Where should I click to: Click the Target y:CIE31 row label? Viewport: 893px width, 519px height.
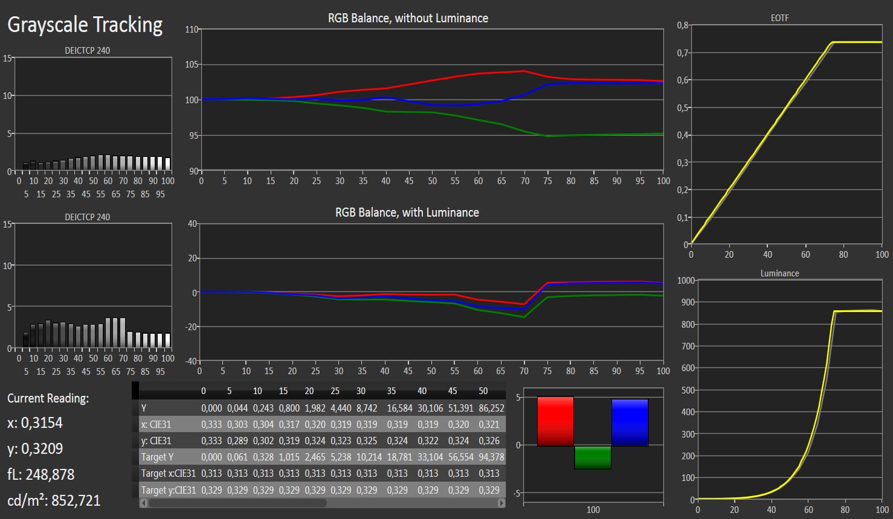pyautogui.click(x=168, y=490)
